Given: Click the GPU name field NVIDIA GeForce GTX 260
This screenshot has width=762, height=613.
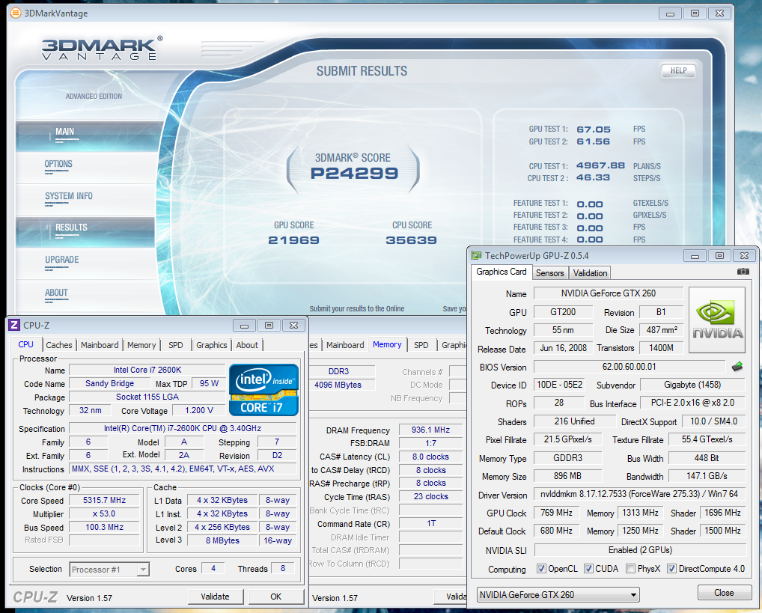Looking at the screenshot, I should [609, 293].
